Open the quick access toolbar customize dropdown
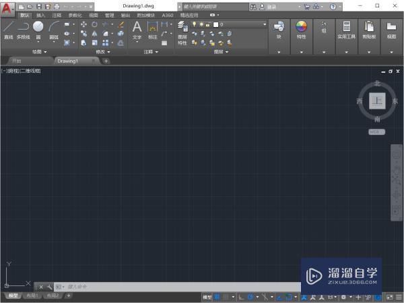The image size is (404, 303). click(91, 7)
